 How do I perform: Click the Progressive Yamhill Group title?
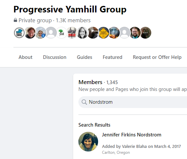click(x=70, y=9)
